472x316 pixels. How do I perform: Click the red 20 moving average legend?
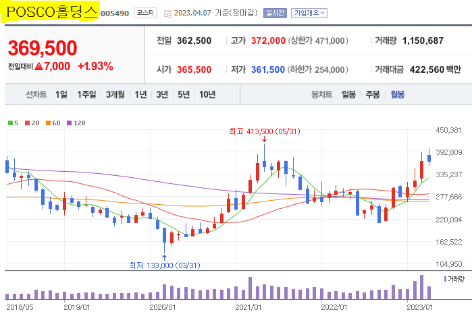[32, 123]
